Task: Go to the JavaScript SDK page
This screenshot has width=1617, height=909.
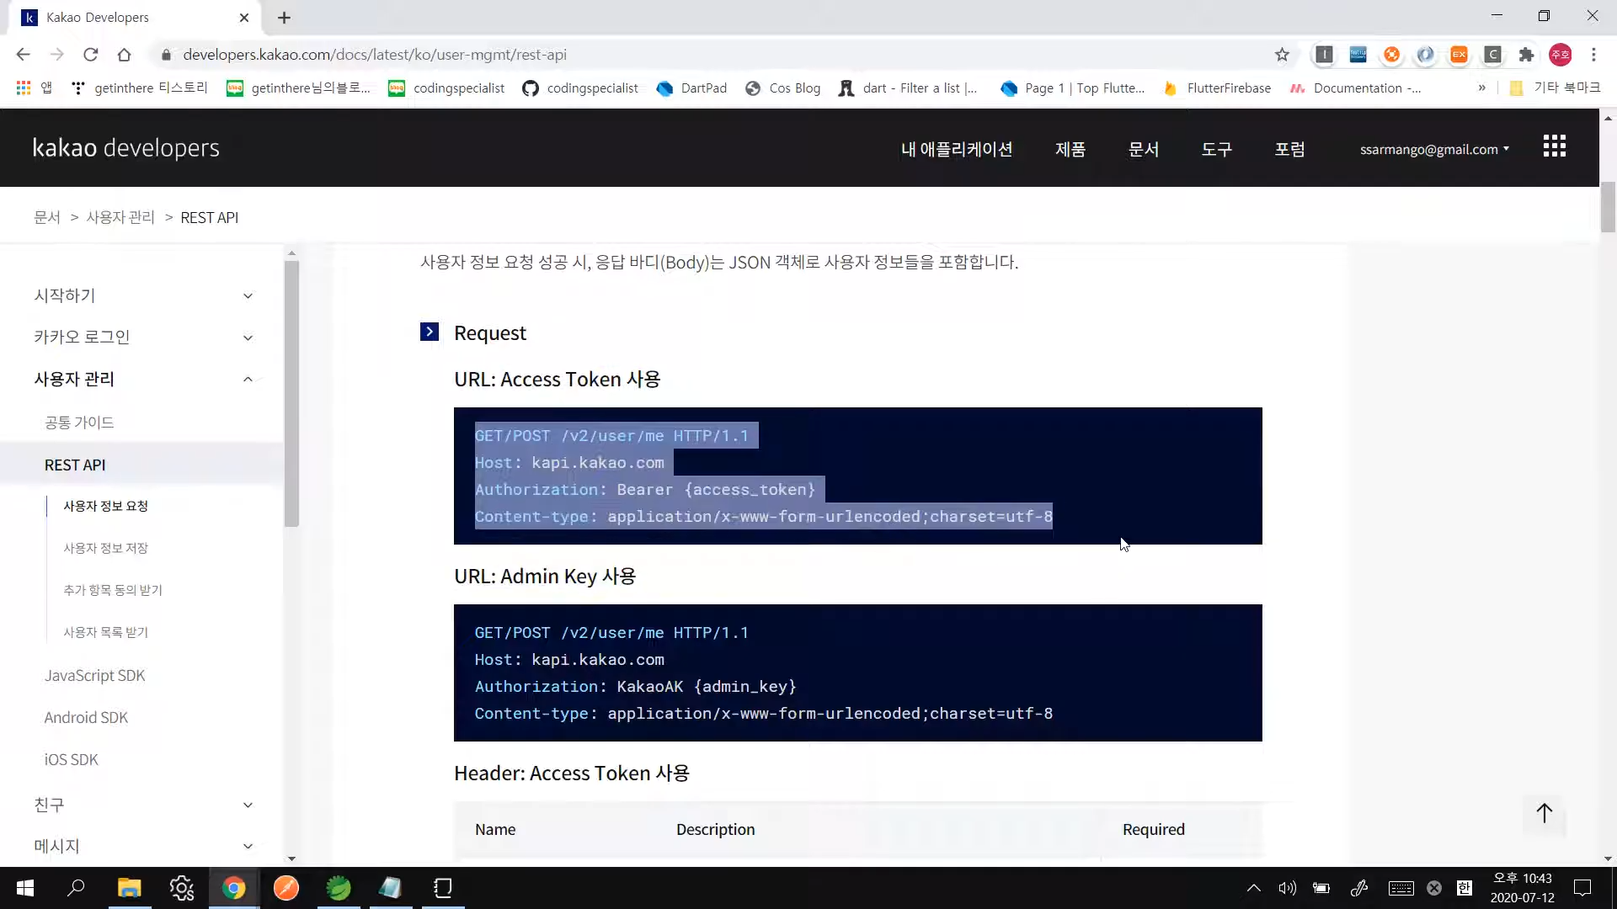Action: (x=94, y=676)
